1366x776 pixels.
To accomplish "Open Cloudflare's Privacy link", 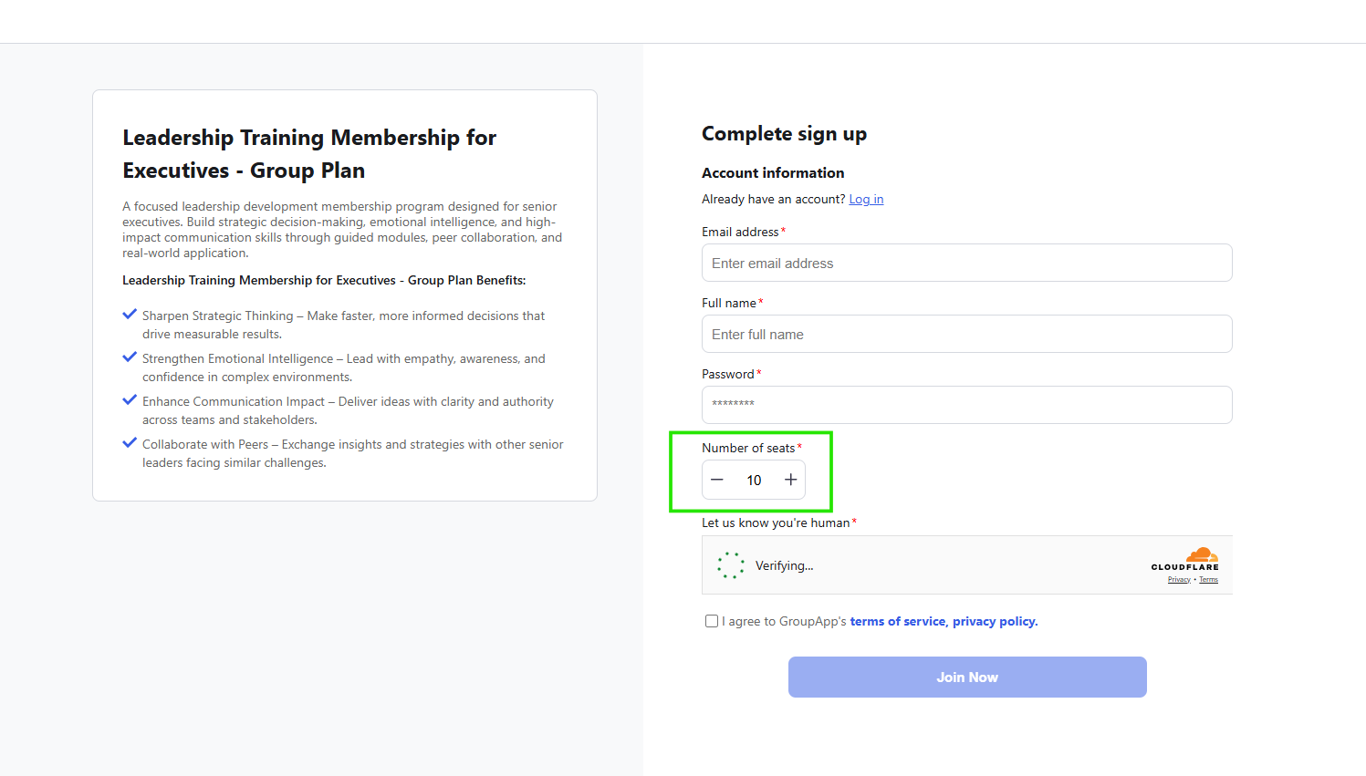I will (1179, 580).
